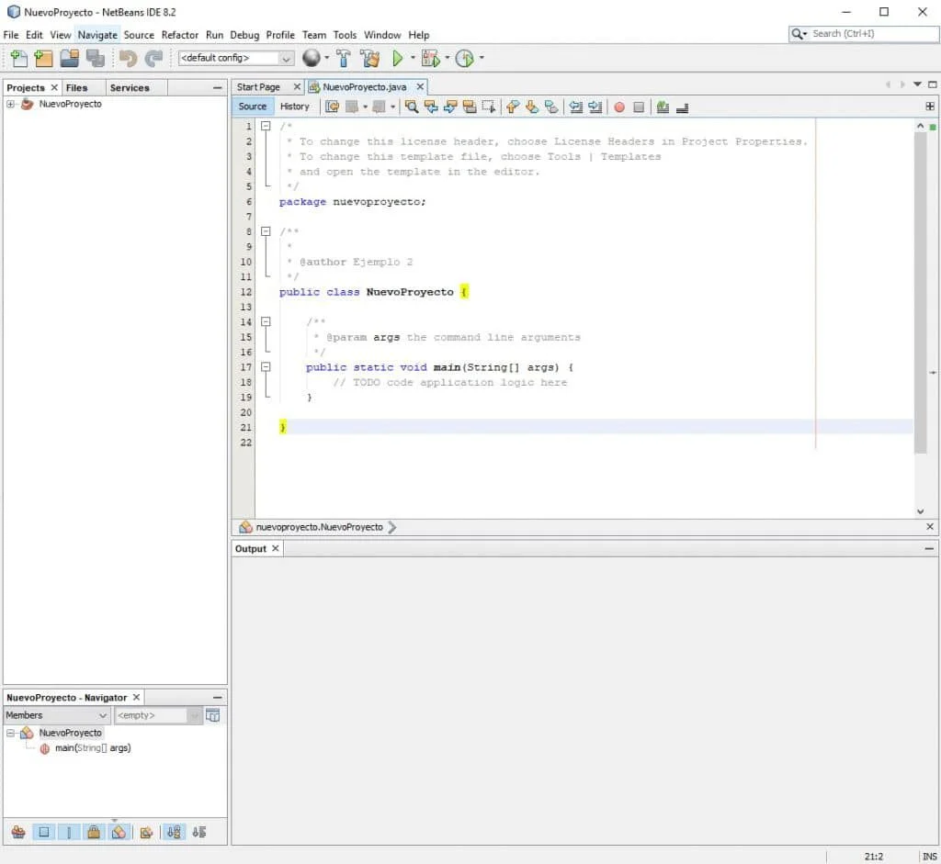941x864 pixels.
Task: Expand NuevoProyecto project tree node
Action: point(10,104)
